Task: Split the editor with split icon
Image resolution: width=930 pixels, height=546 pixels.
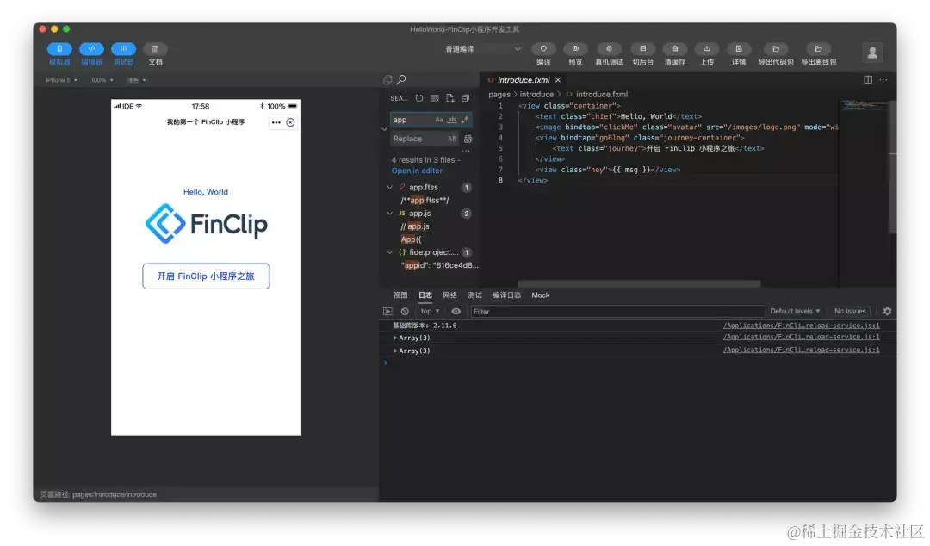Action: coord(868,80)
